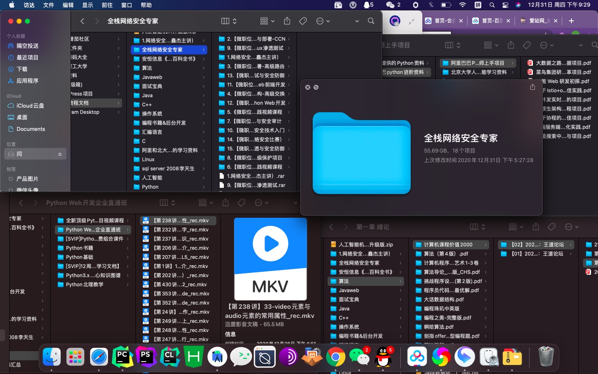Image resolution: width=598 pixels, height=374 pixels.
Task: Click the Bluetooth icon in the menu bar
Action: [431, 5]
